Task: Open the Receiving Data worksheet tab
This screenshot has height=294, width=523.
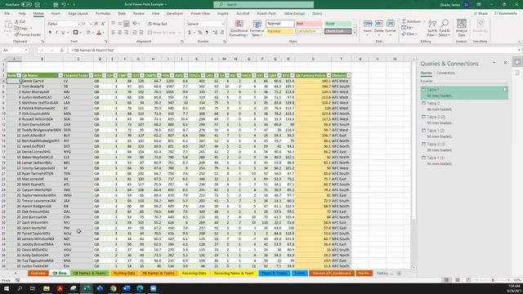Action: click(x=194, y=273)
